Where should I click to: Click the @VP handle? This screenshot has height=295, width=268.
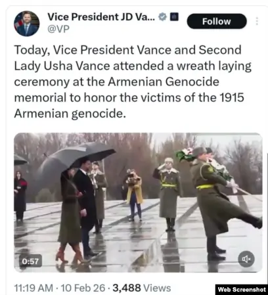tap(58, 29)
